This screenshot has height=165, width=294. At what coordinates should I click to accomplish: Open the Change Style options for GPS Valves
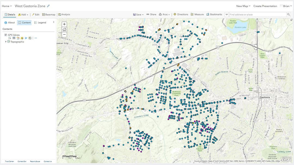tap(17, 38)
